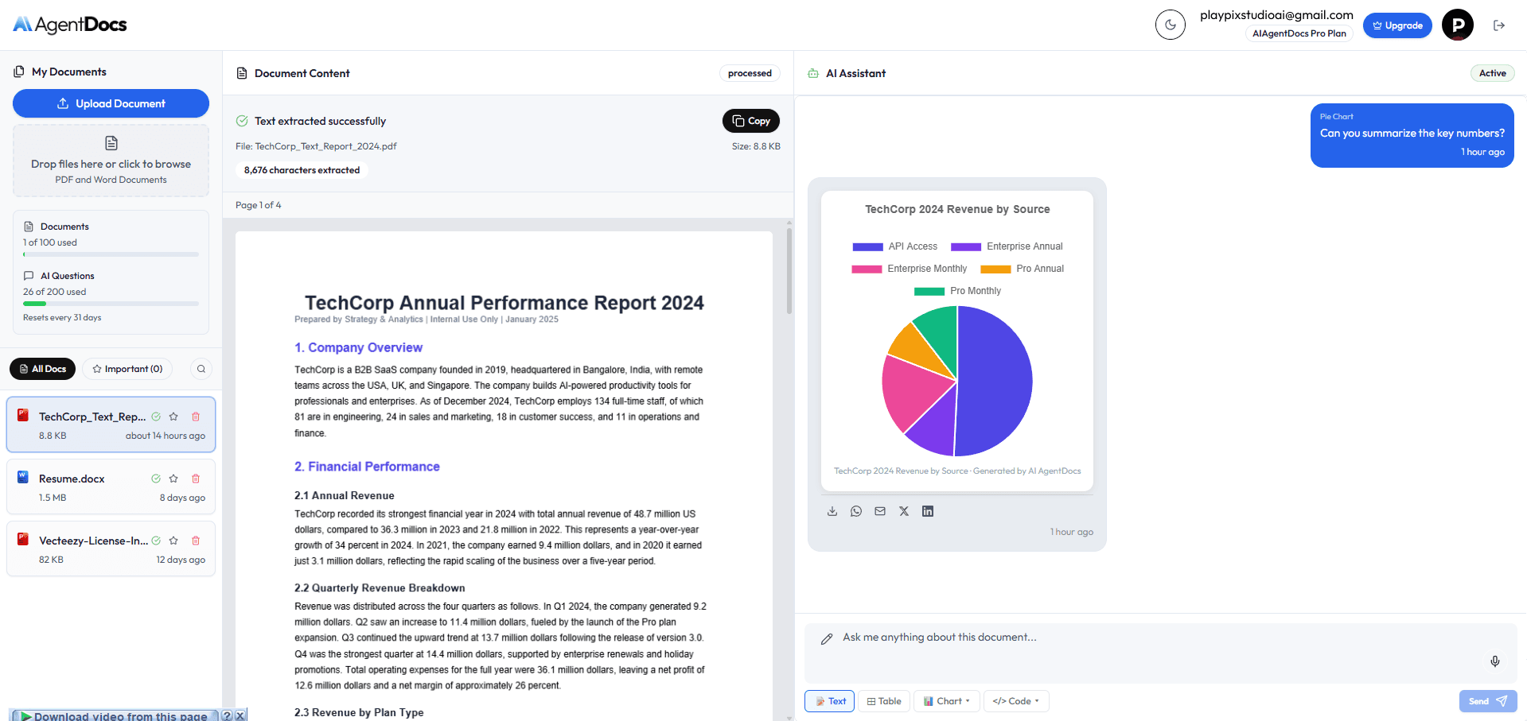The height and width of the screenshot is (721, 1527).
Task: Select the Text response mode
Action: (829, 701)
